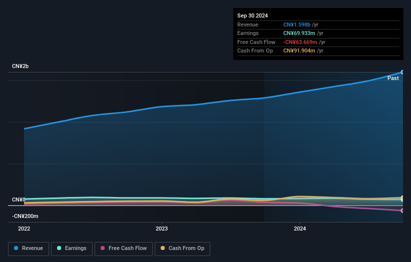
Task: Click the 2024 x-axis label
Action: pos(300,228)
